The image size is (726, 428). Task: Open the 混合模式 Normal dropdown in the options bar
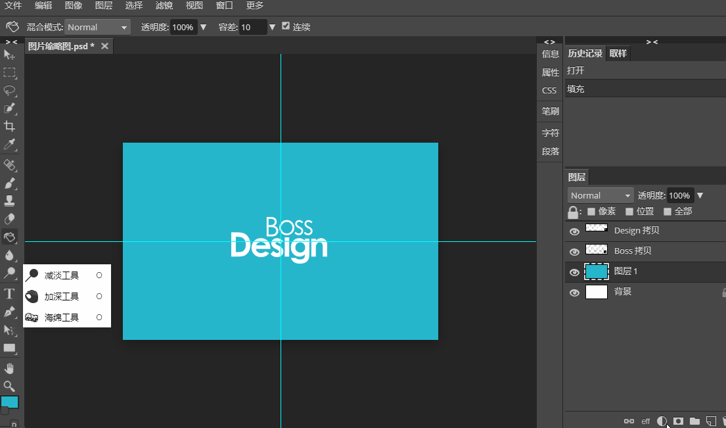pos(97,27)
